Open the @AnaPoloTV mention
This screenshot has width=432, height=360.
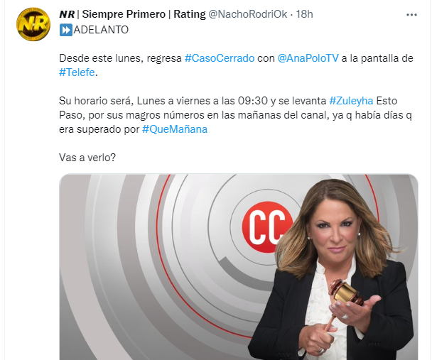click(308, 58)
